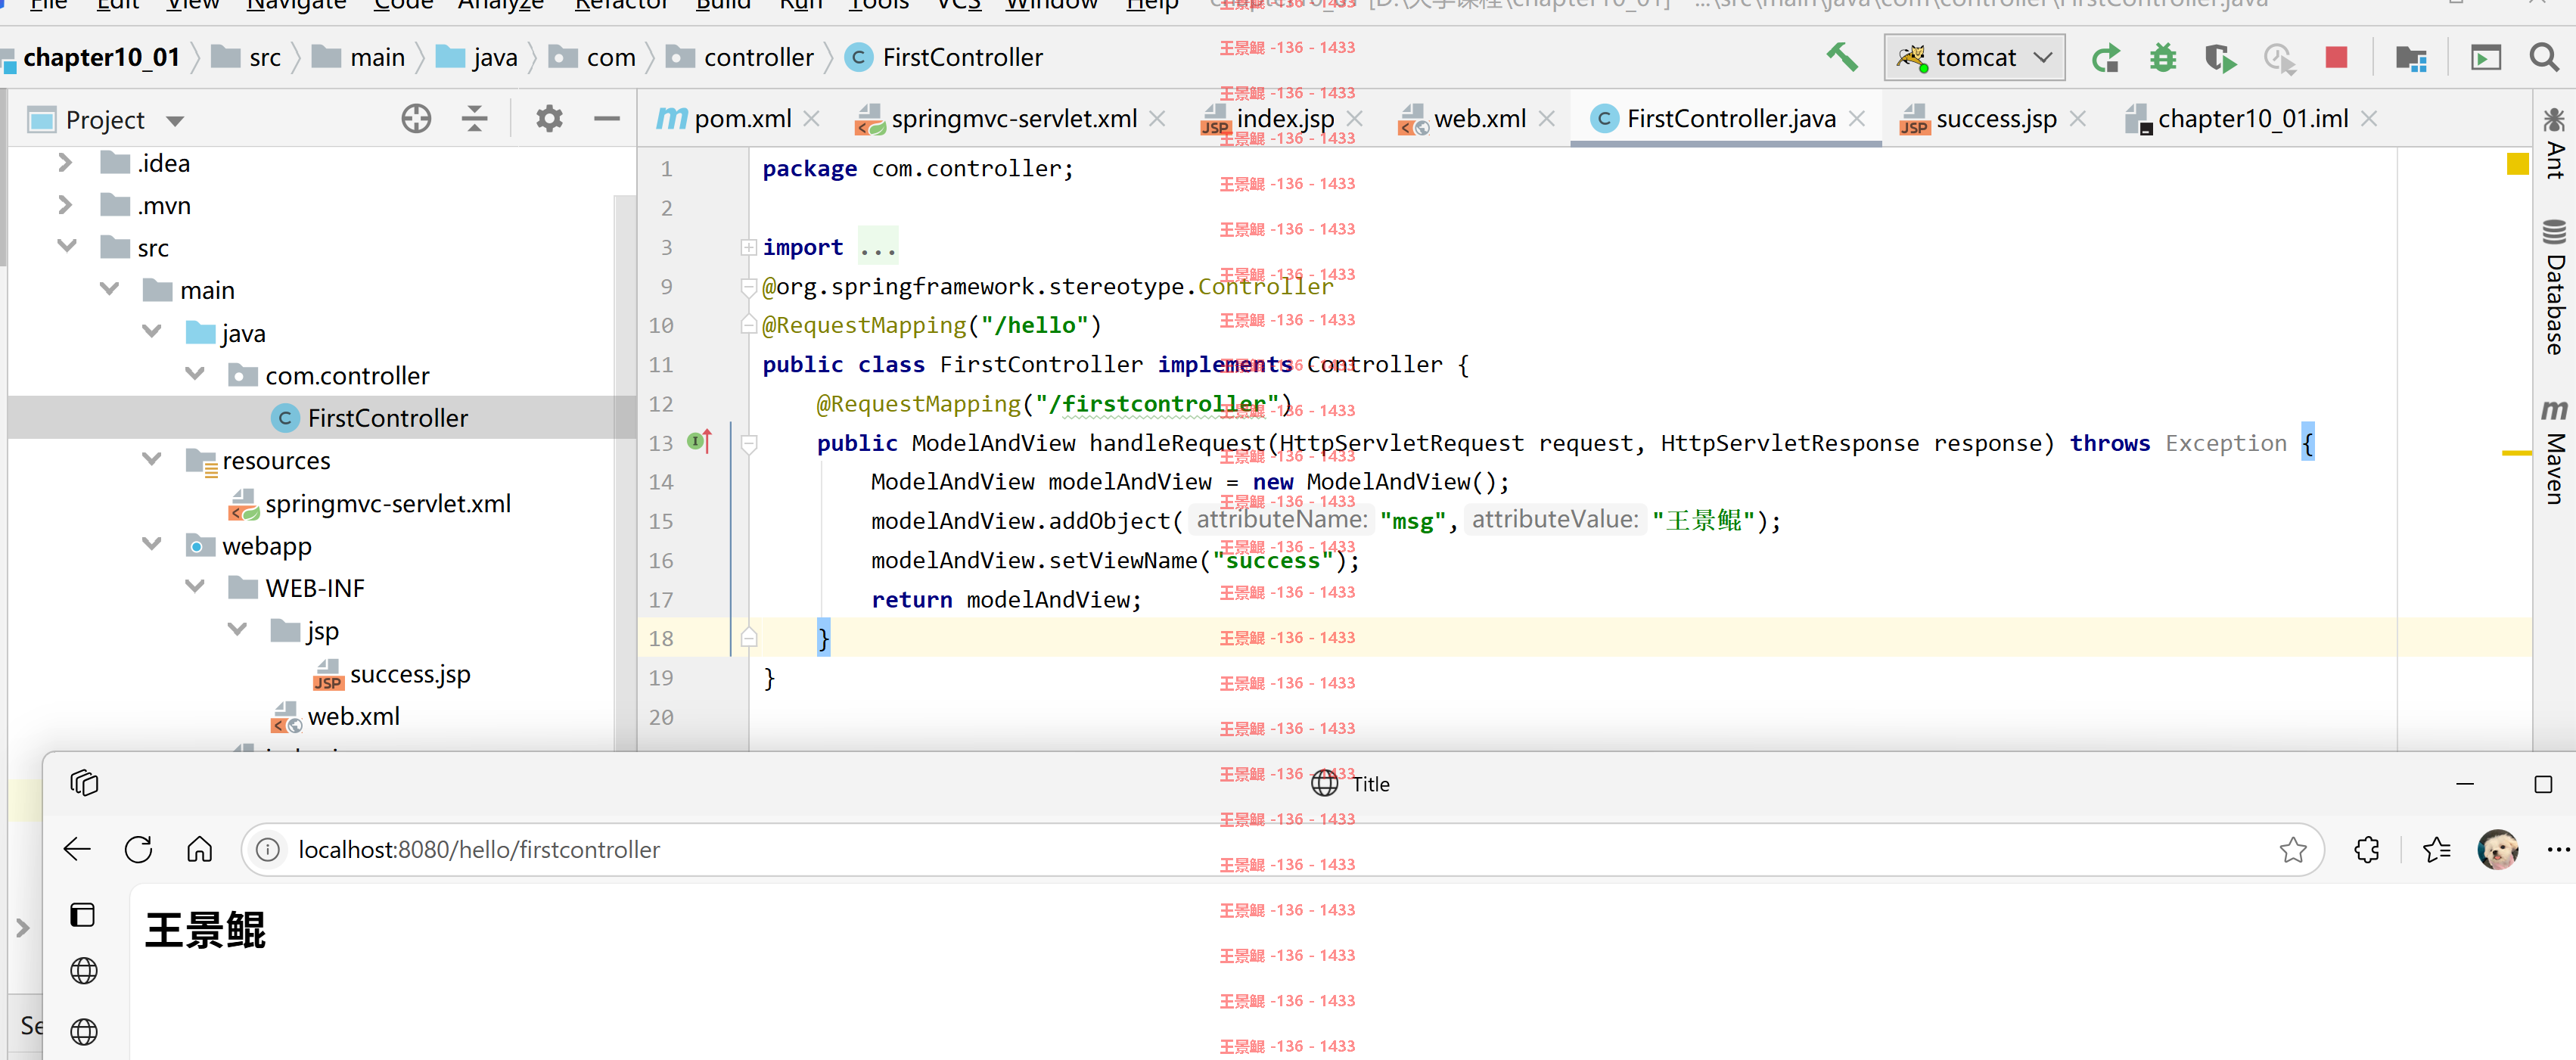
Task: Click the red Stop button
Action: pos(2336,57)
